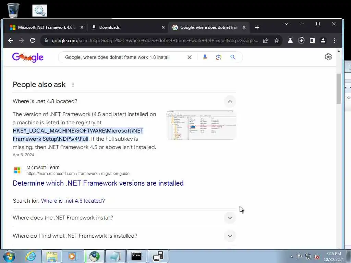The width and height of the screenshot is (351, 263).
Task: Click the learn.microsoft.com breadcrumb URL
Action: (78, 174)
